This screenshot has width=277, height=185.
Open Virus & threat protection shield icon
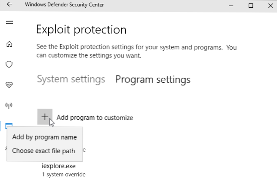tap(9, 64)
